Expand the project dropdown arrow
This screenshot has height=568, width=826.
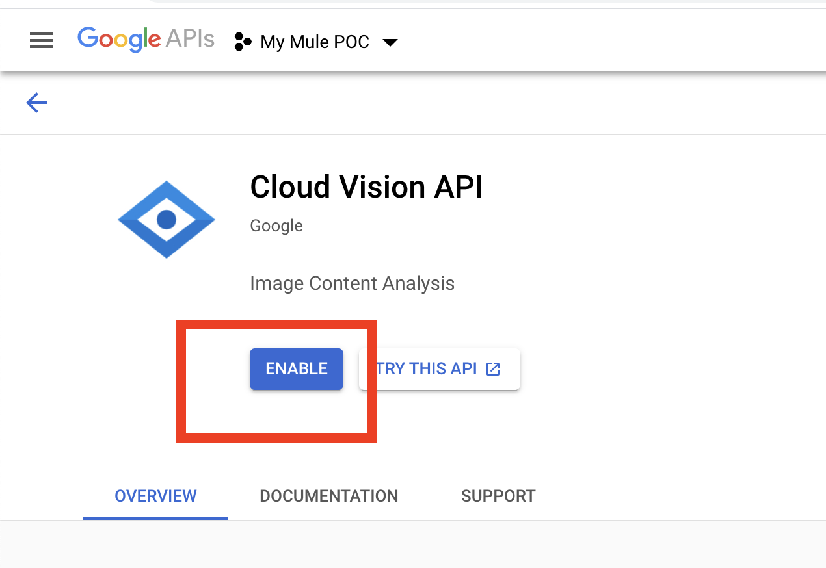390,43
